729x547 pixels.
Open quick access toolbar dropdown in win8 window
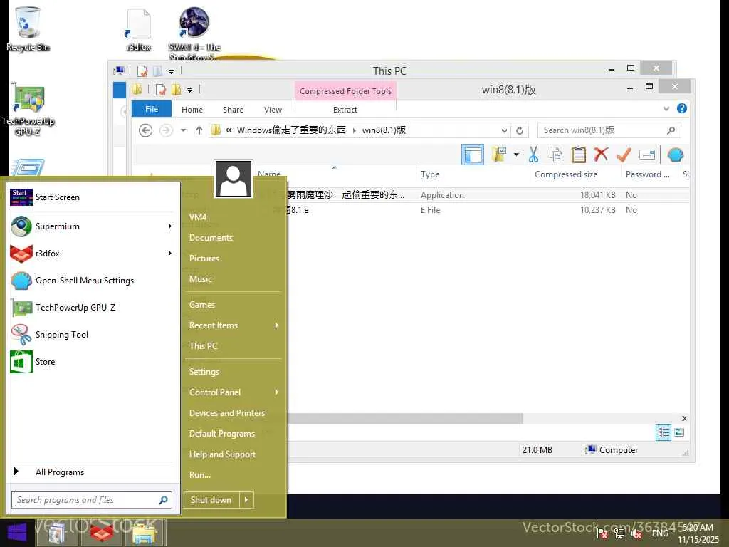click(189, 90)
